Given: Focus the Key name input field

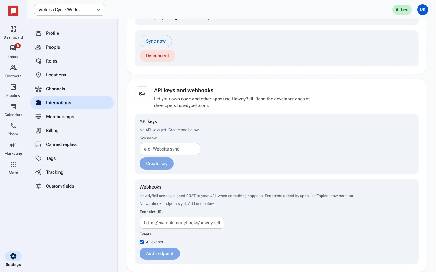Looking at the screenshot, I should pyautogui.click(x=170, y=149).
